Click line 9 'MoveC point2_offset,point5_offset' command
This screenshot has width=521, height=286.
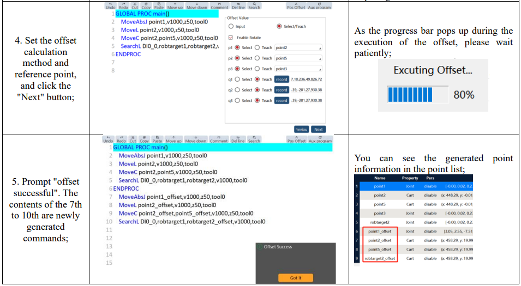pos(185,214)
